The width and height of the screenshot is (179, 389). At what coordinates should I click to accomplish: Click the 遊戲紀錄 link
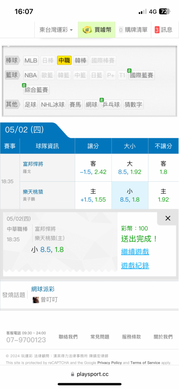tap(135, 266)
